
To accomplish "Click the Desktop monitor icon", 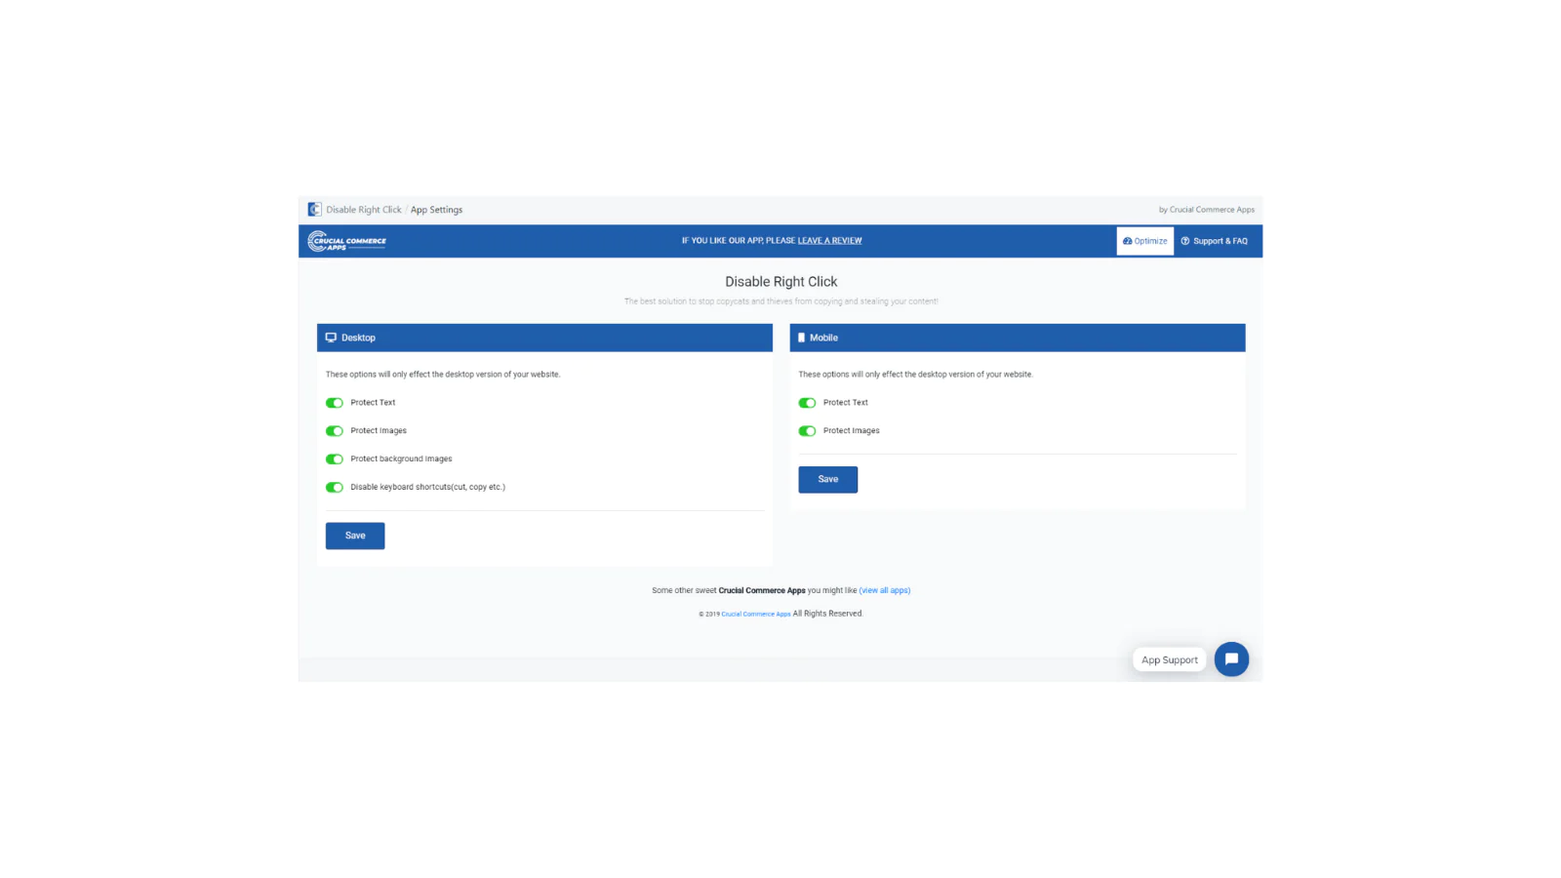I will pyautogui.click(x=331, y=338).
